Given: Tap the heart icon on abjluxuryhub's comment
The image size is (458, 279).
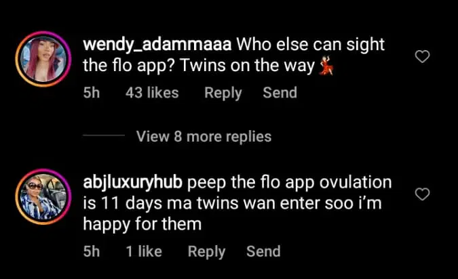Looking at the screenshot, I should (422, 194).
